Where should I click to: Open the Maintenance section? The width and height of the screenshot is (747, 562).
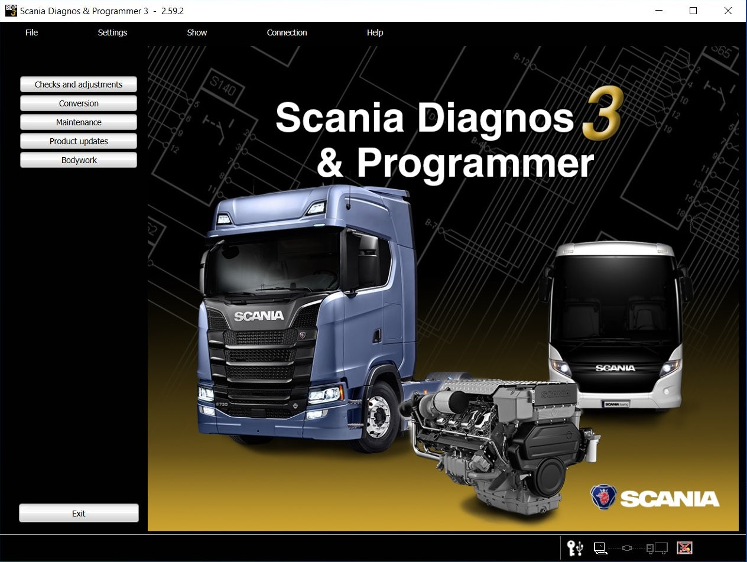tap(79, 122)
